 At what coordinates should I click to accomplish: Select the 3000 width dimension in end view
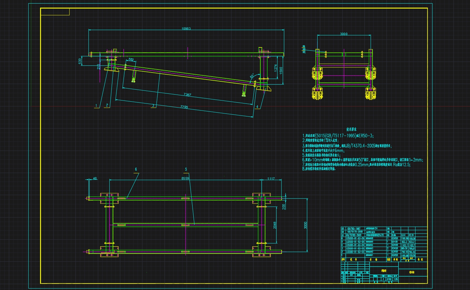coord(344,34)
